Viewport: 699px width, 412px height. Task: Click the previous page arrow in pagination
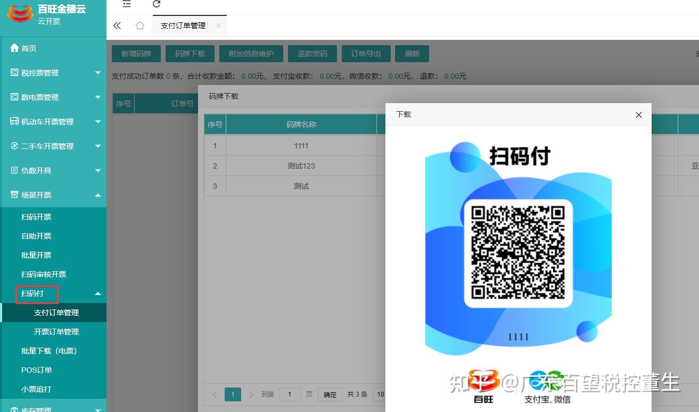[215, 394]
